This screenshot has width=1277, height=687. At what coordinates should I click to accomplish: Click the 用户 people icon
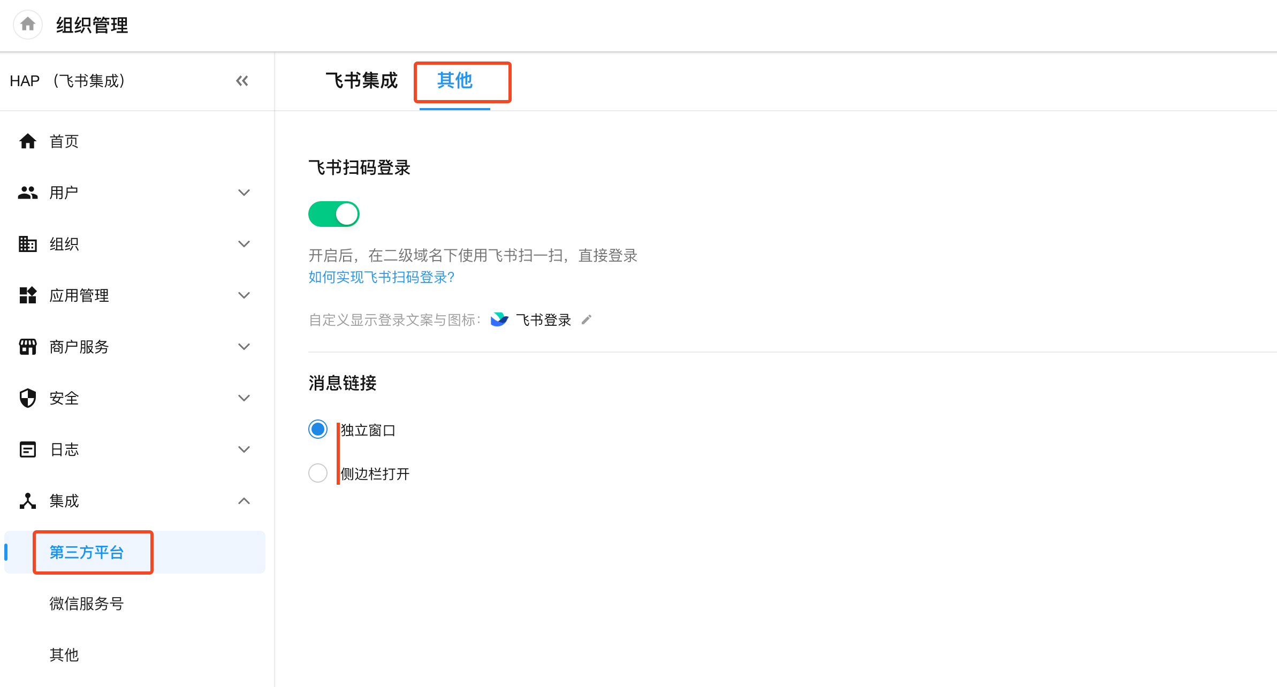click(x=28, y=193)
